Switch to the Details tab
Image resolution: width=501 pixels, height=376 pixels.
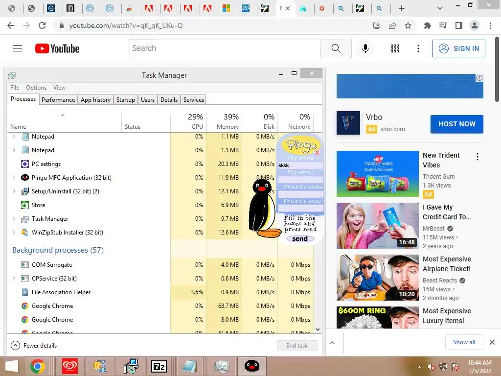[x=169, y=100]
